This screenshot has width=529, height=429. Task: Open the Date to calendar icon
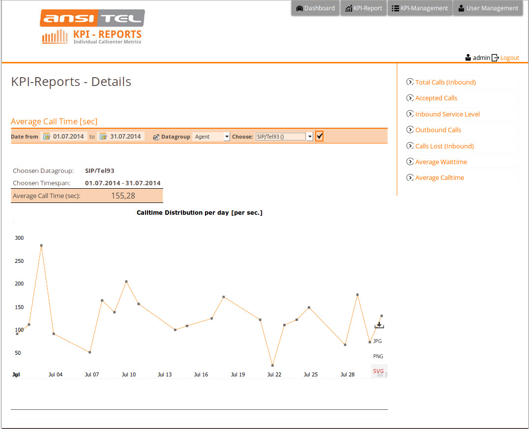click(103, 136)
